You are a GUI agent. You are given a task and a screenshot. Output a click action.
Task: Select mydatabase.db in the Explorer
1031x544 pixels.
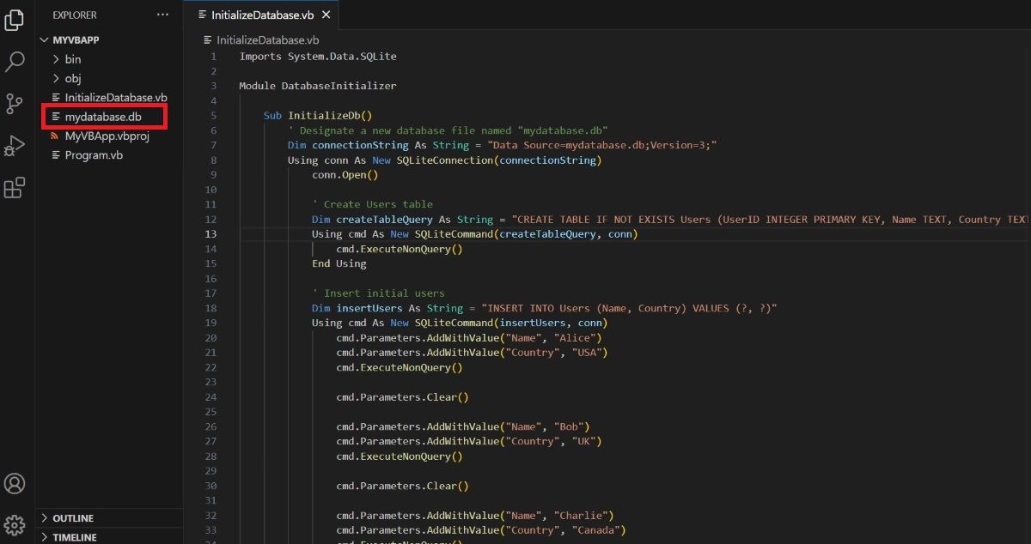pos(102,116)
